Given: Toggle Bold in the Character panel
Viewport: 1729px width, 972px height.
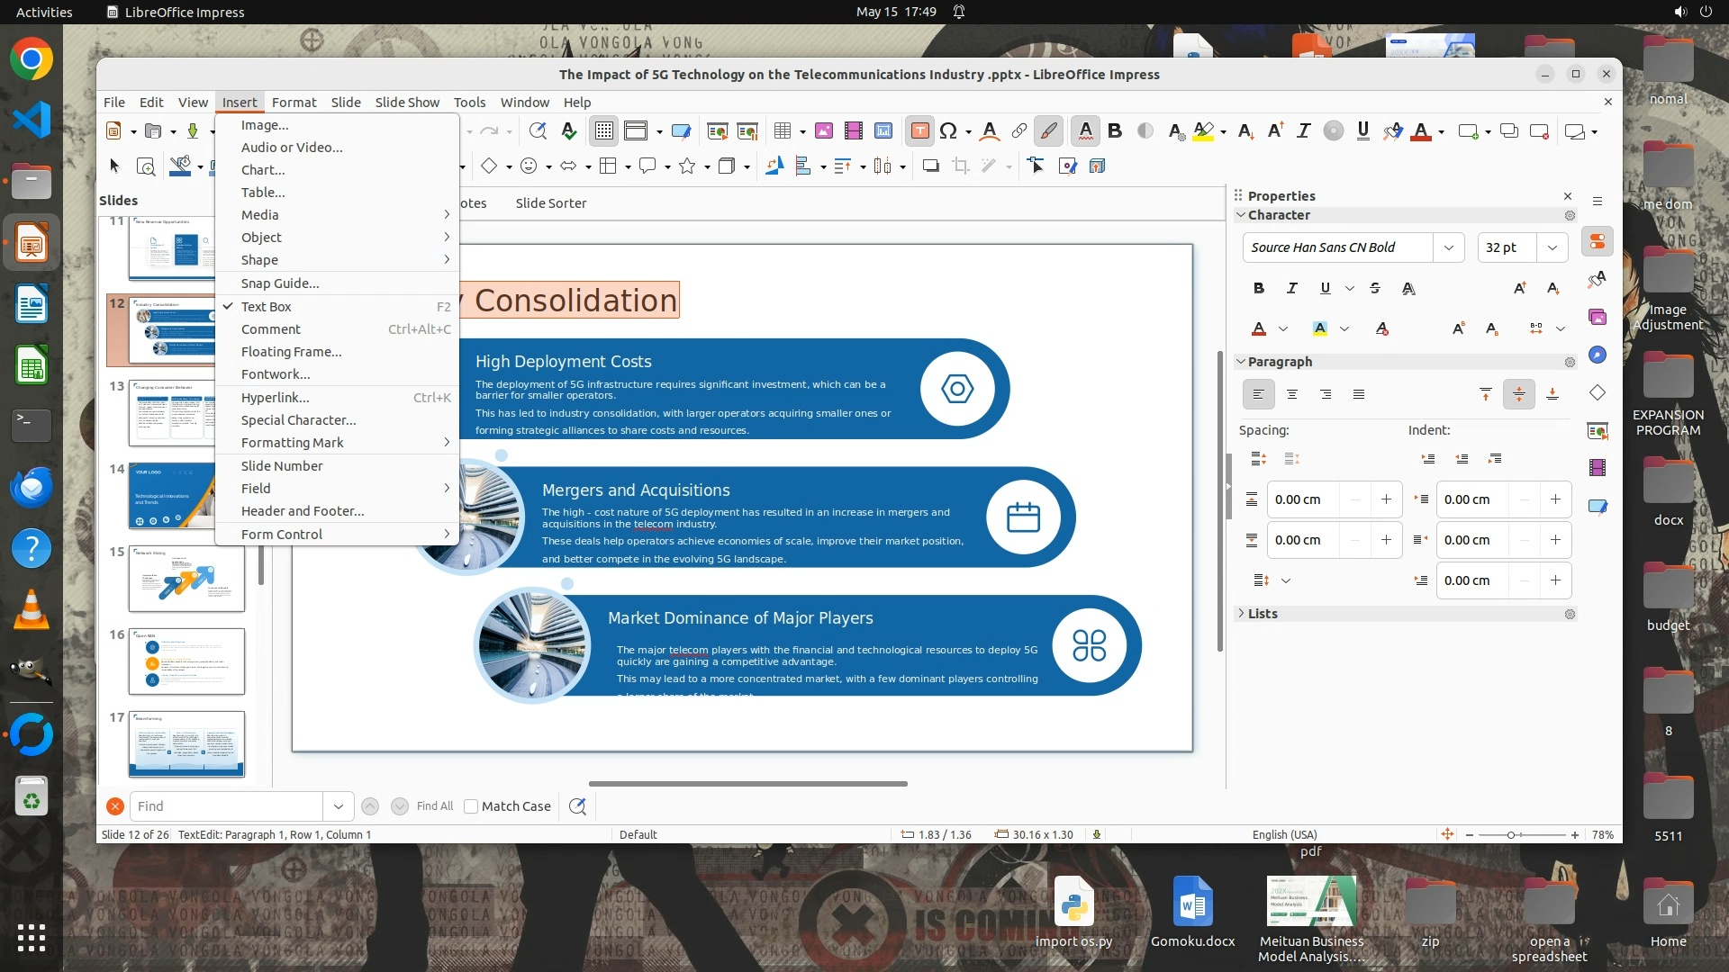Looking at the screenshot, I should (x=1258, y=288).
